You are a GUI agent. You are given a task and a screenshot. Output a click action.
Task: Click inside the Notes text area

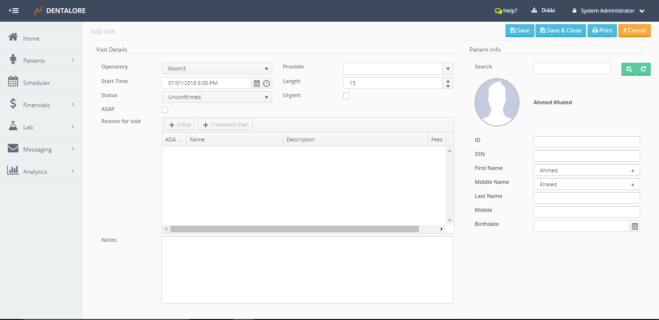click(307, 269)
